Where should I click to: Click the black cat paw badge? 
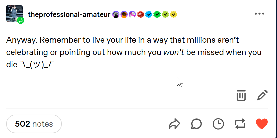[115, 15]
